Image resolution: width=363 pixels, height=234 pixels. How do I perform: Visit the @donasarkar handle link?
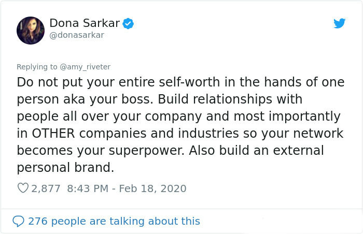pyautogui.click(x=77, y=35)
